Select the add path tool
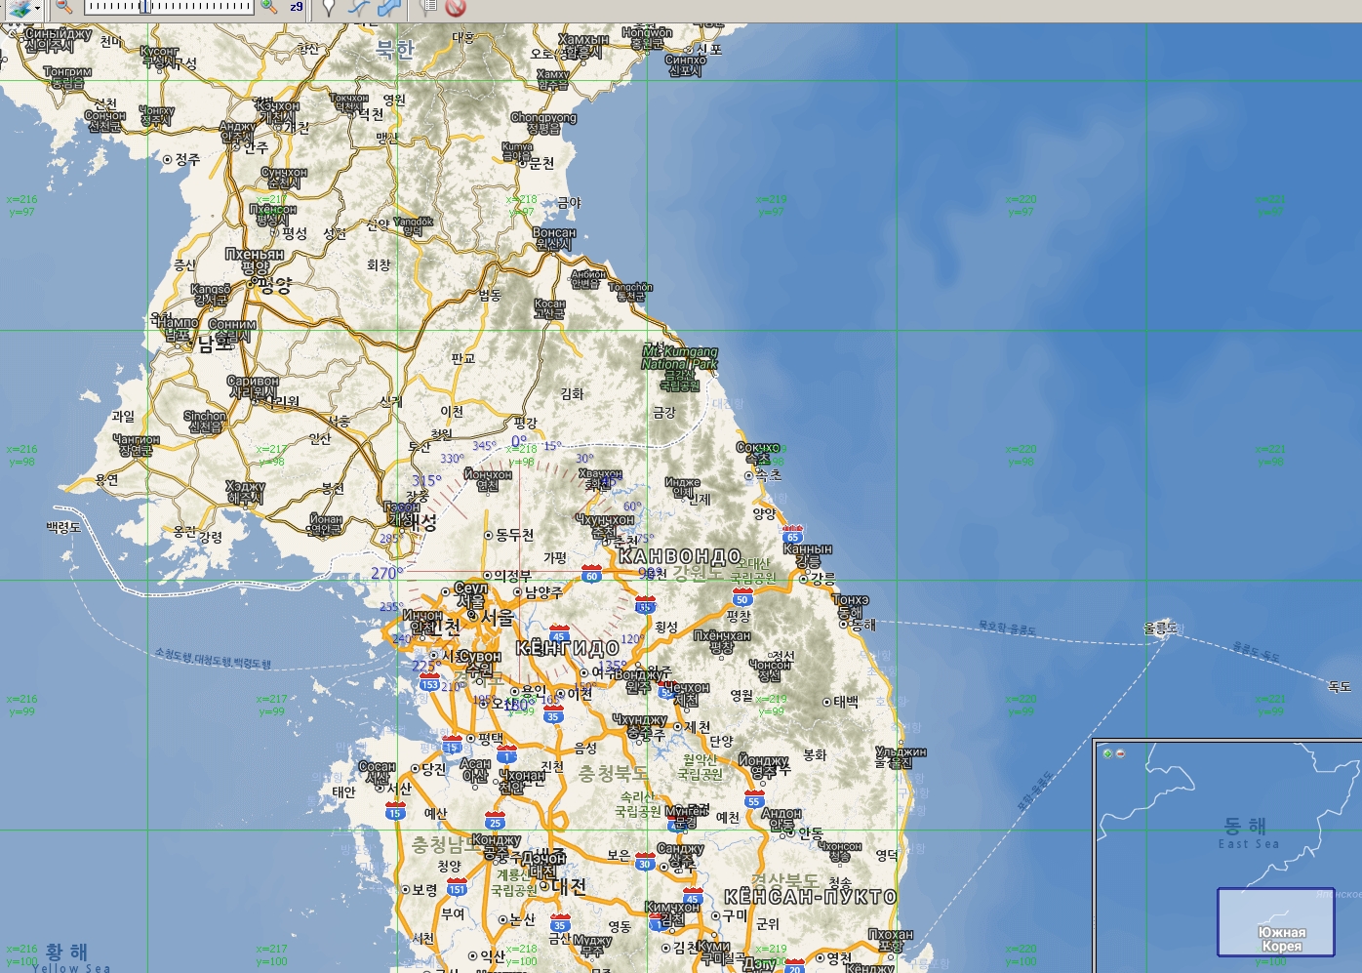This screenshot has width=1362, height=973. (358, 8)
